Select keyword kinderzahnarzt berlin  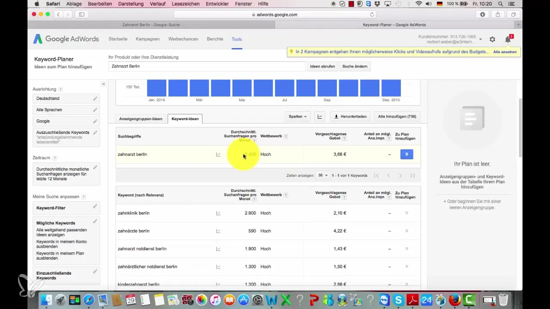pos(138,285)
